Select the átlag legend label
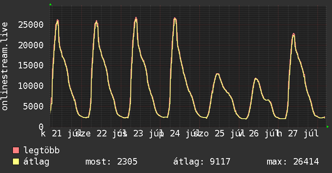This screenshot has height=173, width=332. pos(36,162)
